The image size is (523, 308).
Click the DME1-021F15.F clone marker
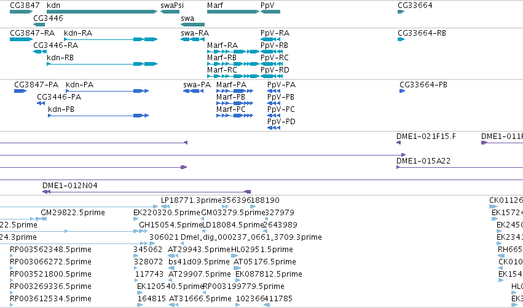(398, 143)
